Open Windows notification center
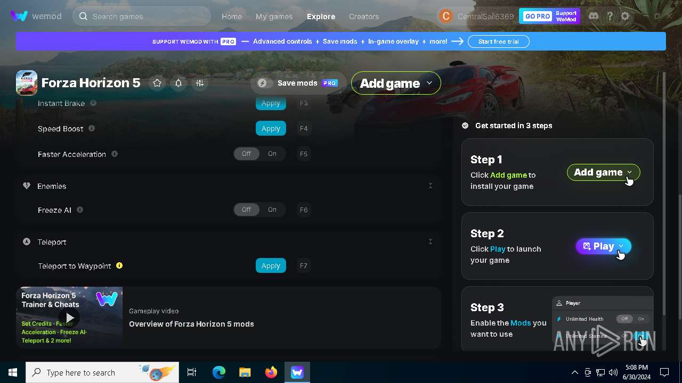Image resolution: width=682 pixels, height=383 pixels. [x=664, y=372]
